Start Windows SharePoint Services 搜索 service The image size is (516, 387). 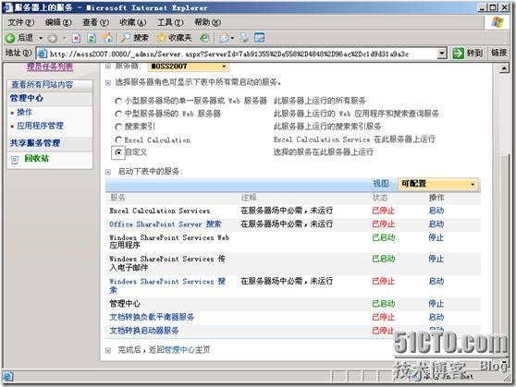tap(436, 282)
